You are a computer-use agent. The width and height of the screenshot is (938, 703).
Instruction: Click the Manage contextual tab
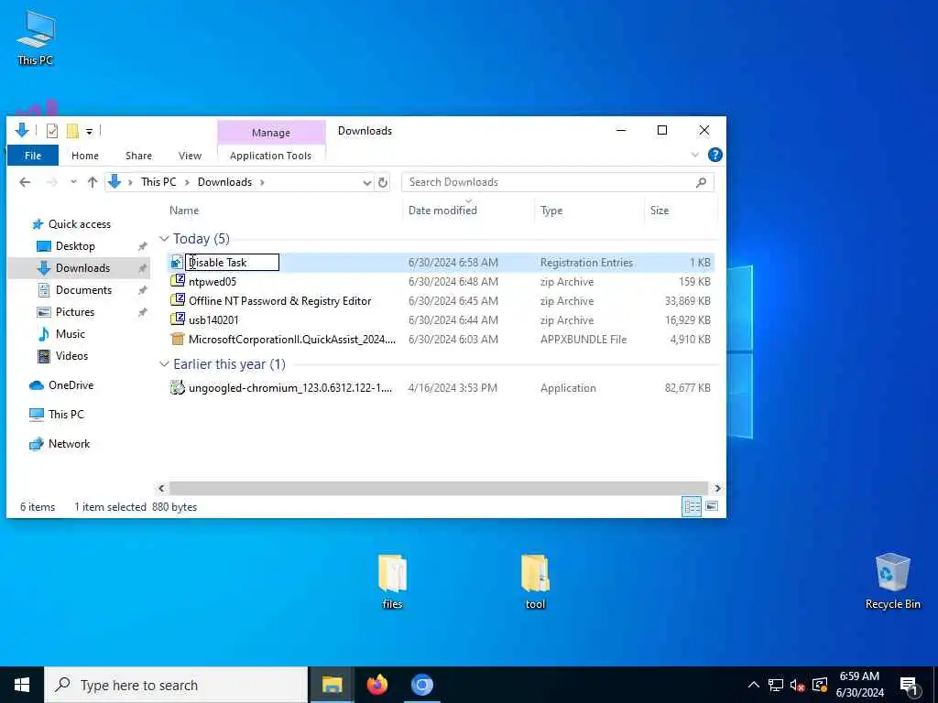pyautogui.click(x=271, y=133)
